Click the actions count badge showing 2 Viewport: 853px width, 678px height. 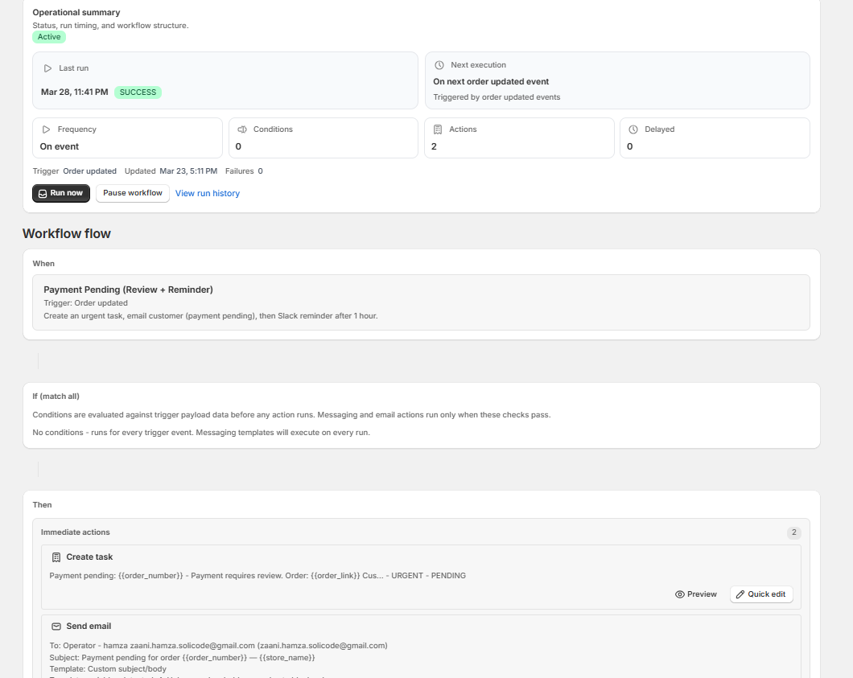click(793, 532)
